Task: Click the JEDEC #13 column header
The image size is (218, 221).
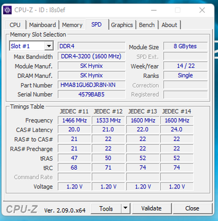Action: click(143, 112)
